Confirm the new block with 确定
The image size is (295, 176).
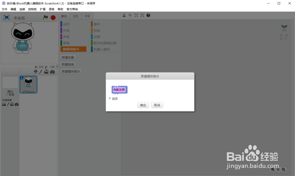coord(143,105)
